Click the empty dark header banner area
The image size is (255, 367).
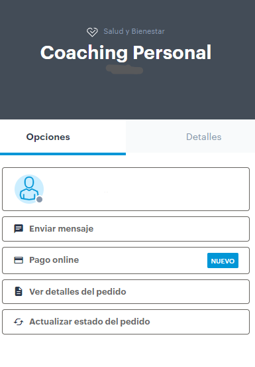[x=126, y=97]
